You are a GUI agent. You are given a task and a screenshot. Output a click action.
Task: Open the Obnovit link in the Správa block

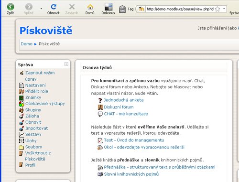33,122
